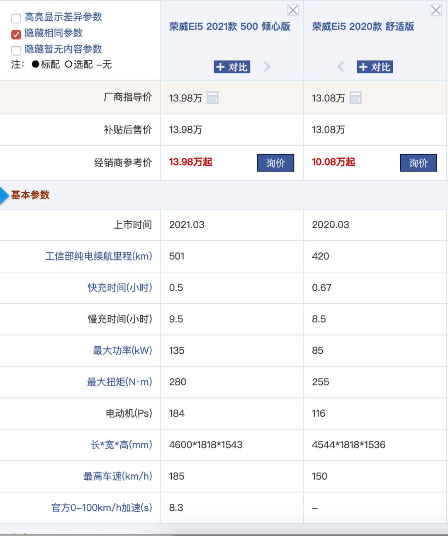Collapse the 基本参数 section header
Screen dimensions: 448x536
tap(30, 195)
